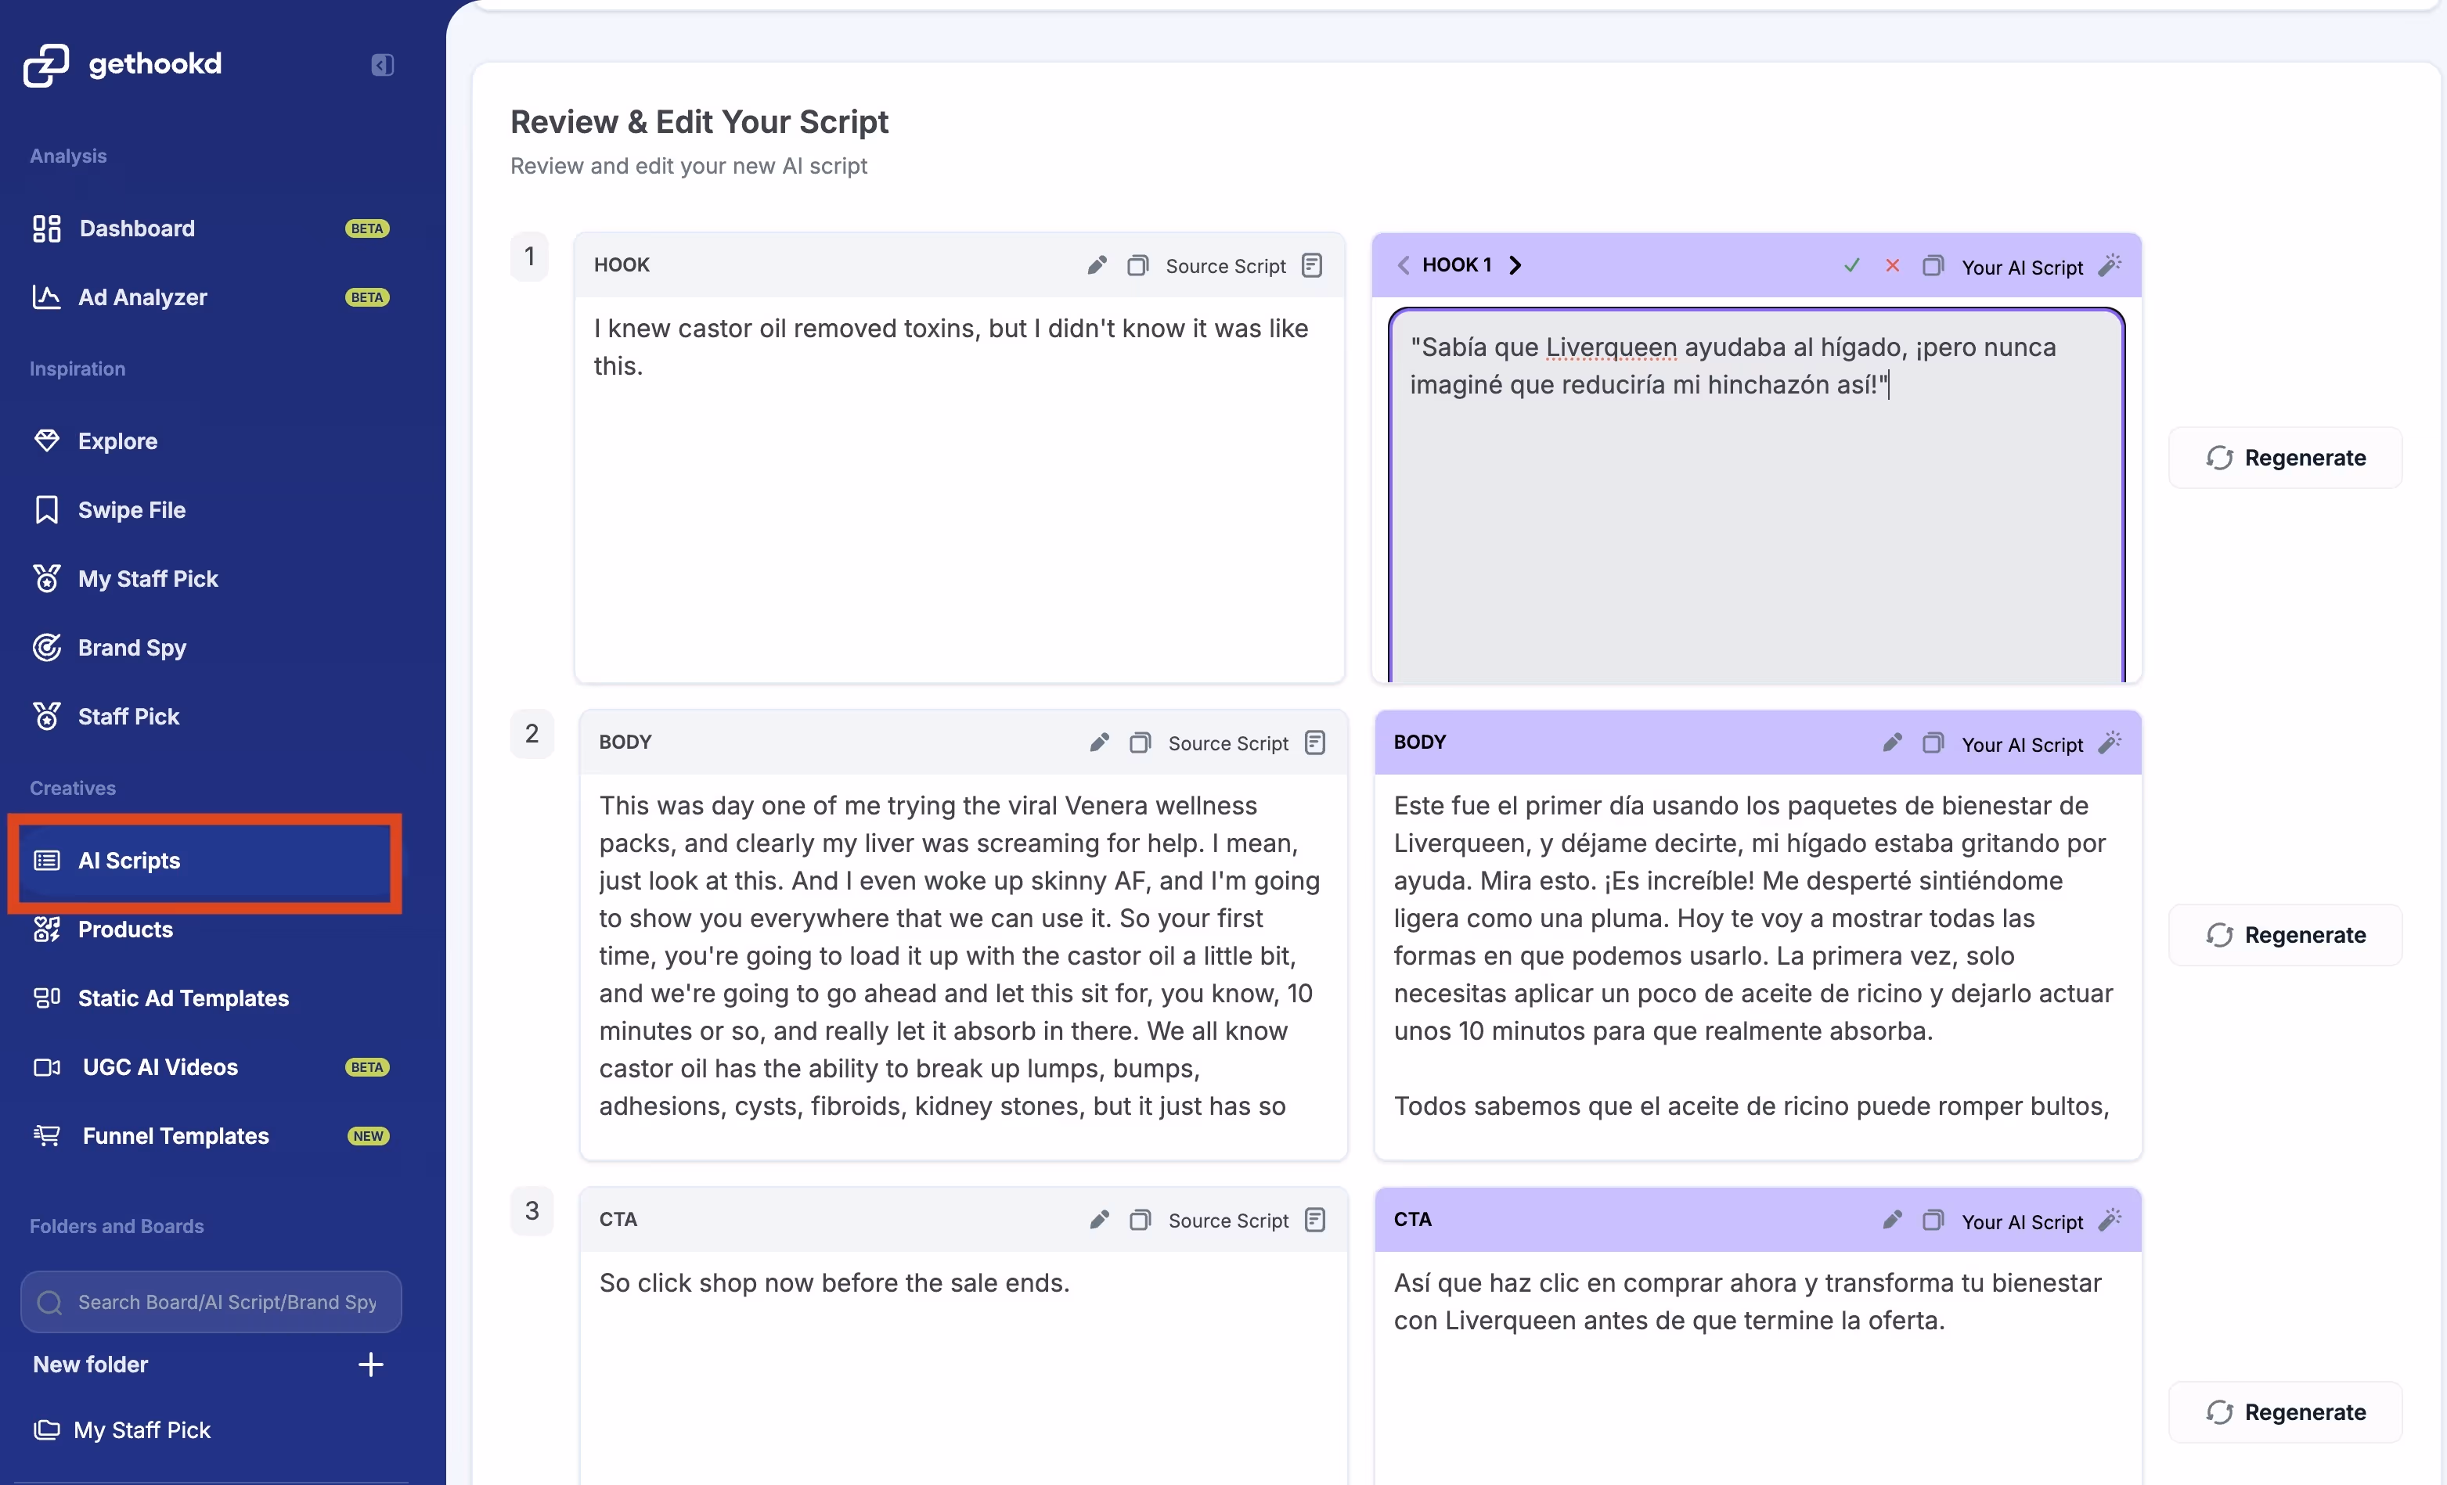Copy the source HOOK text with copy icon
Screen dimensions: 2447x1485
1138,265
